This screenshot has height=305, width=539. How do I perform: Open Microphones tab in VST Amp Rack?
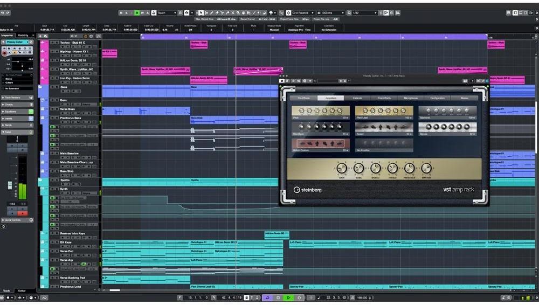[411, 98]
